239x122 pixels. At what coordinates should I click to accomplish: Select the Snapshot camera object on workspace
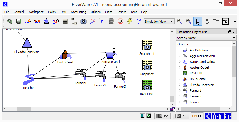click(x=147, y=65)
